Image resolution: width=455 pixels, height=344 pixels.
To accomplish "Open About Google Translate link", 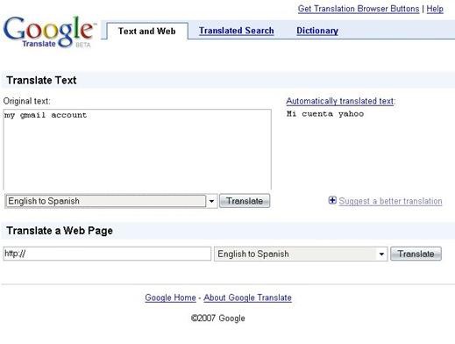I will [247, 297].
